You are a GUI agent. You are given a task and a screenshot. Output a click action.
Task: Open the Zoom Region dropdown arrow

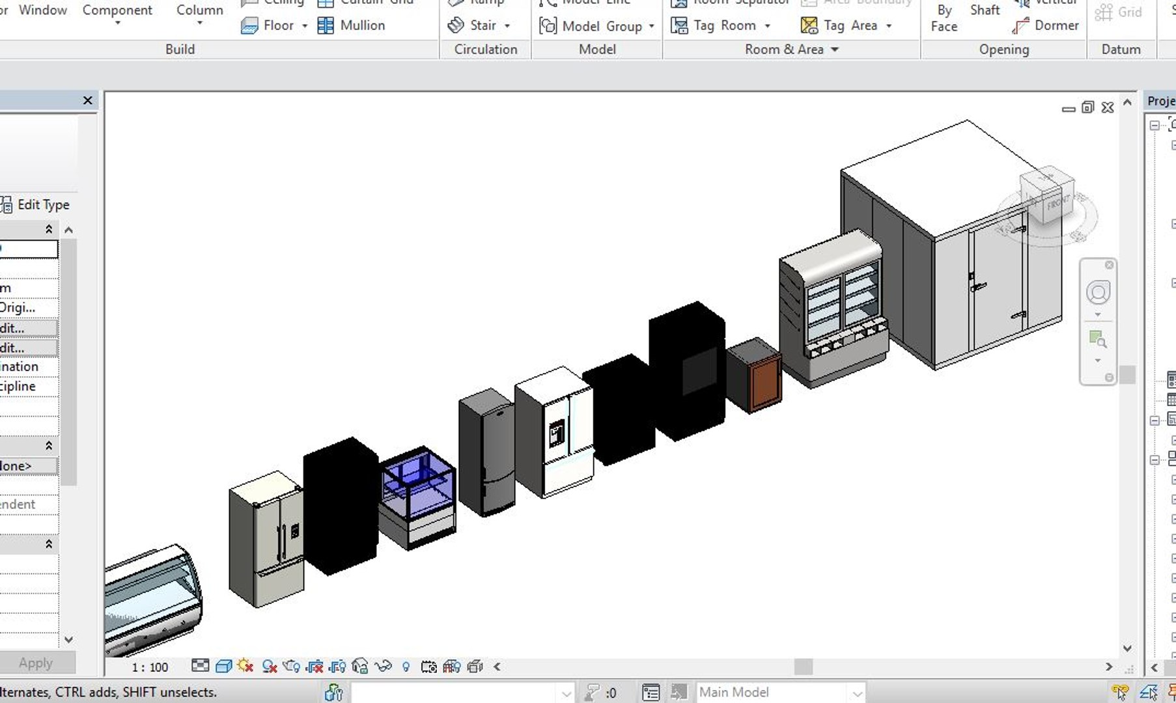1098,361
